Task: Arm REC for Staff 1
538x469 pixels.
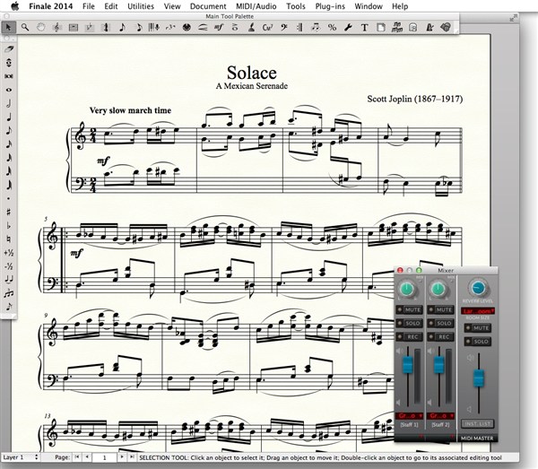Action: pos(409,337)
